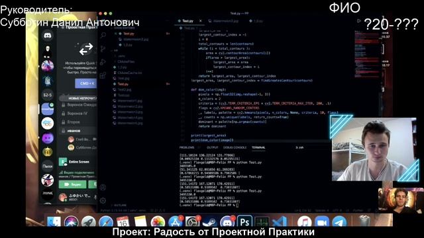This screenshot has width=424, height=238.
Task: Open the Пыхи server in Discord
Action: (48, 166)
